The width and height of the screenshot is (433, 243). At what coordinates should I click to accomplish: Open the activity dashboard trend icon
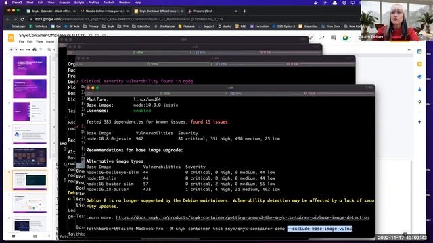click(x=322, y=38)
